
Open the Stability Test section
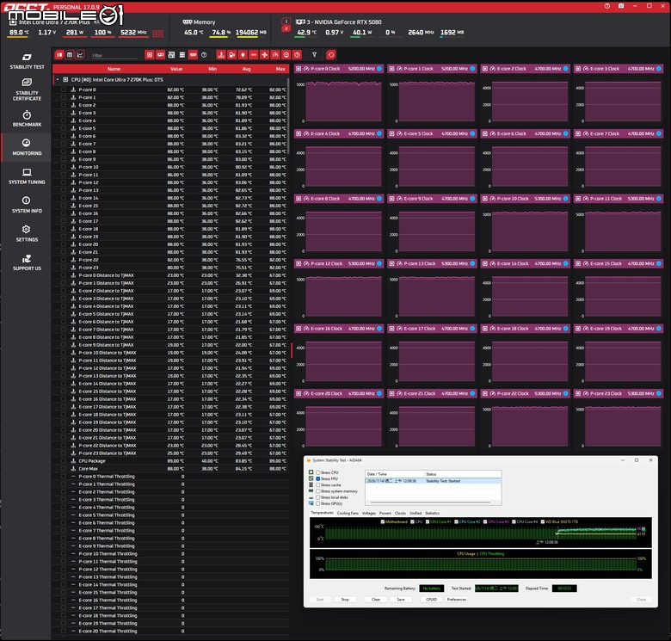tap(27, 61)
